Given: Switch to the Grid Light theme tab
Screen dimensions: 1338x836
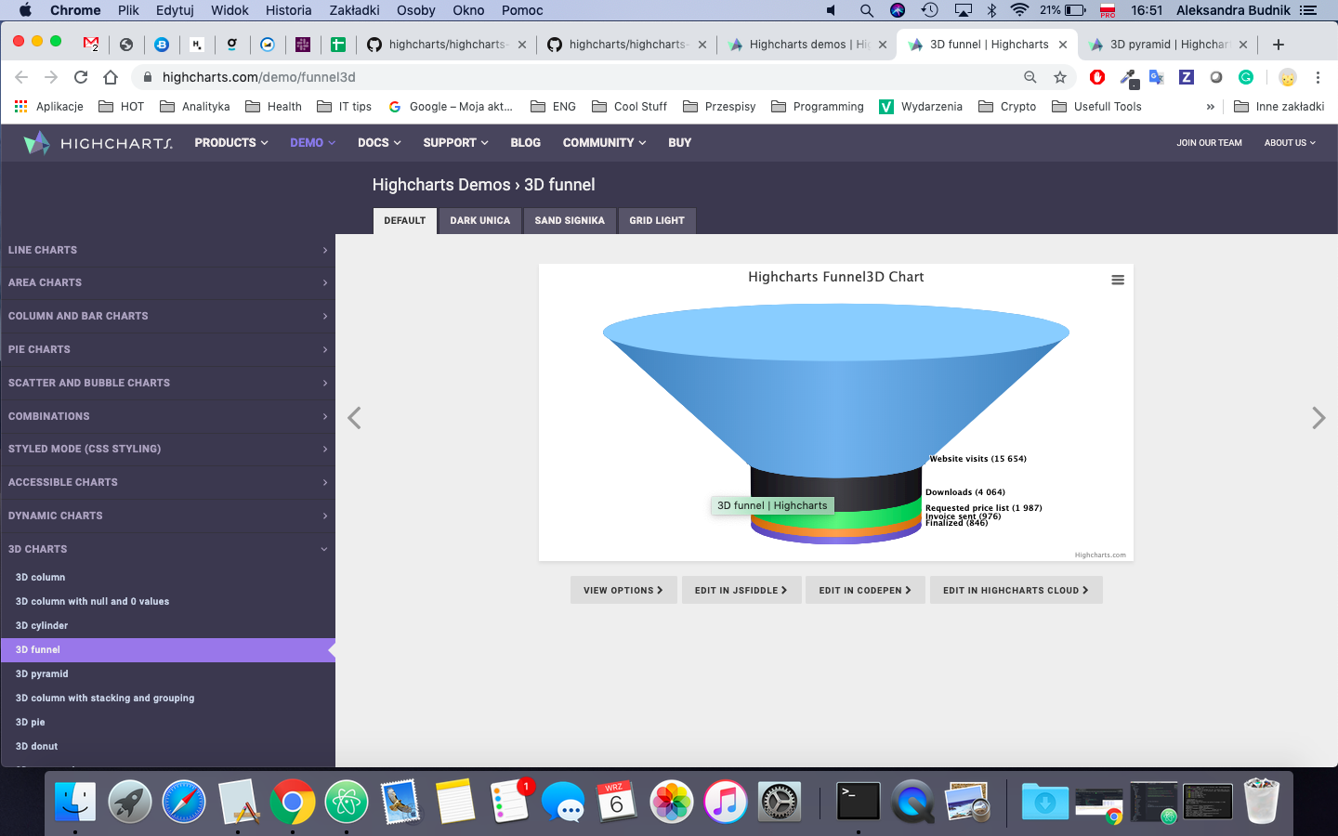Looking at the screenshot, I should (x=657, y=221).
